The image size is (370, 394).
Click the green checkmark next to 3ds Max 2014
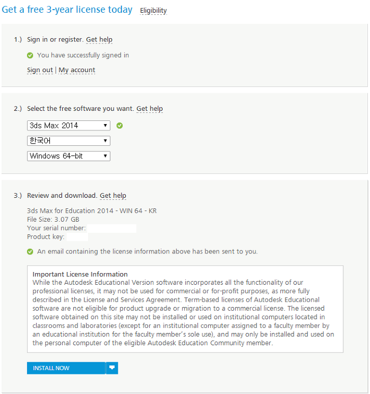point(119,126)
